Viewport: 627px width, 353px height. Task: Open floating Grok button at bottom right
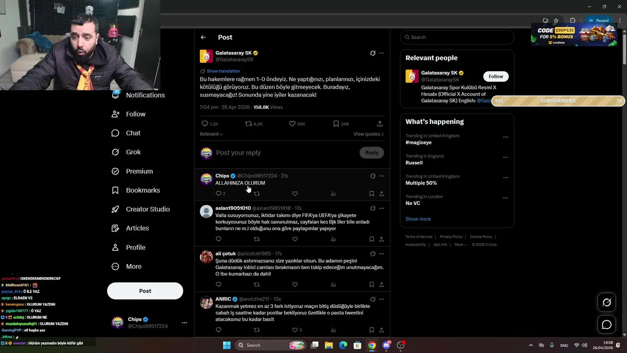pyautogui.click(x=606, y=303)
